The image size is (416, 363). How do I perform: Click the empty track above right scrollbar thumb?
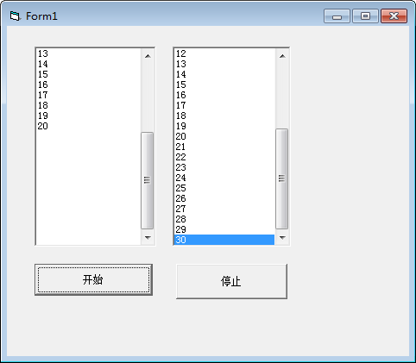pyautogui.click(x=282, y=96)
